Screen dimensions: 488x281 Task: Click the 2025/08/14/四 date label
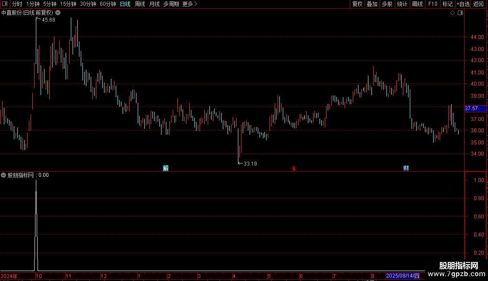point(403,276)
